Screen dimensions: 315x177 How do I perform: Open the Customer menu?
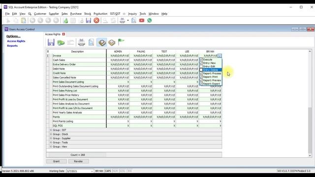tap(40, 14)
